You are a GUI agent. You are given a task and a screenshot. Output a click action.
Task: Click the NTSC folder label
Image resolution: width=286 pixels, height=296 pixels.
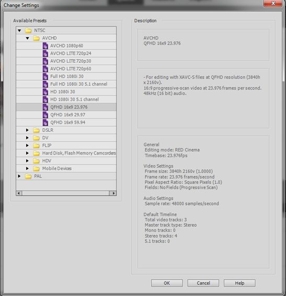click(40, 30)
